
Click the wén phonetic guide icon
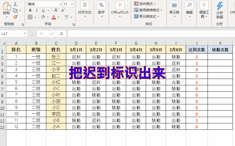click(67, 17)
